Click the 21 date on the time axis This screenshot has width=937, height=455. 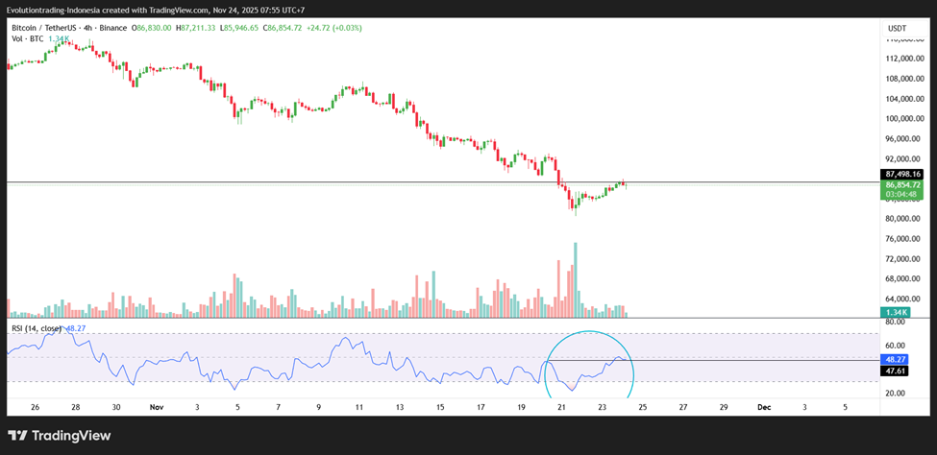tap(561, 407)
